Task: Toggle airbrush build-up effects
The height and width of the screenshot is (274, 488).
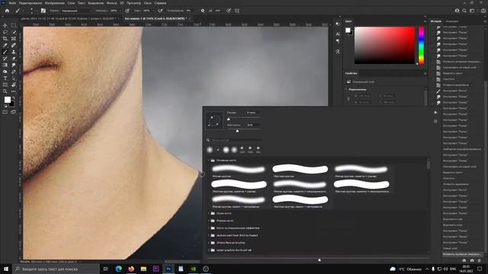Action: coord(160,11)
